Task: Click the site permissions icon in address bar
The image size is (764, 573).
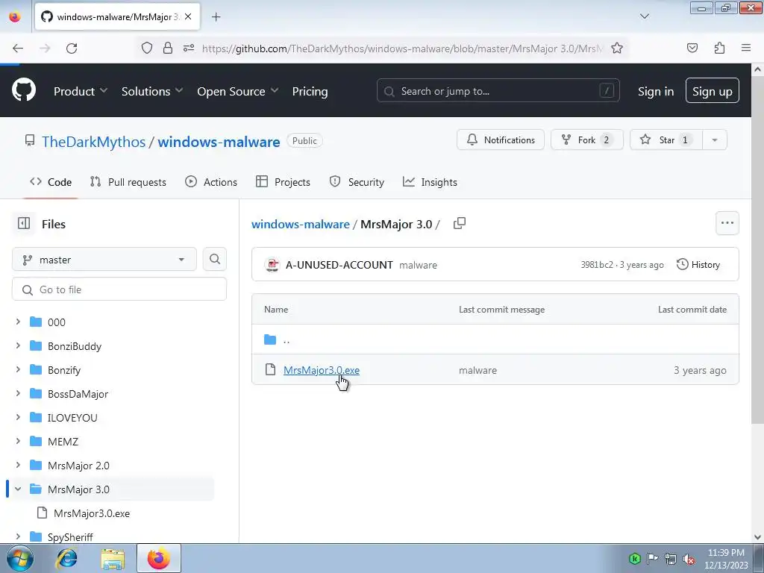Action: pos(189,48)
